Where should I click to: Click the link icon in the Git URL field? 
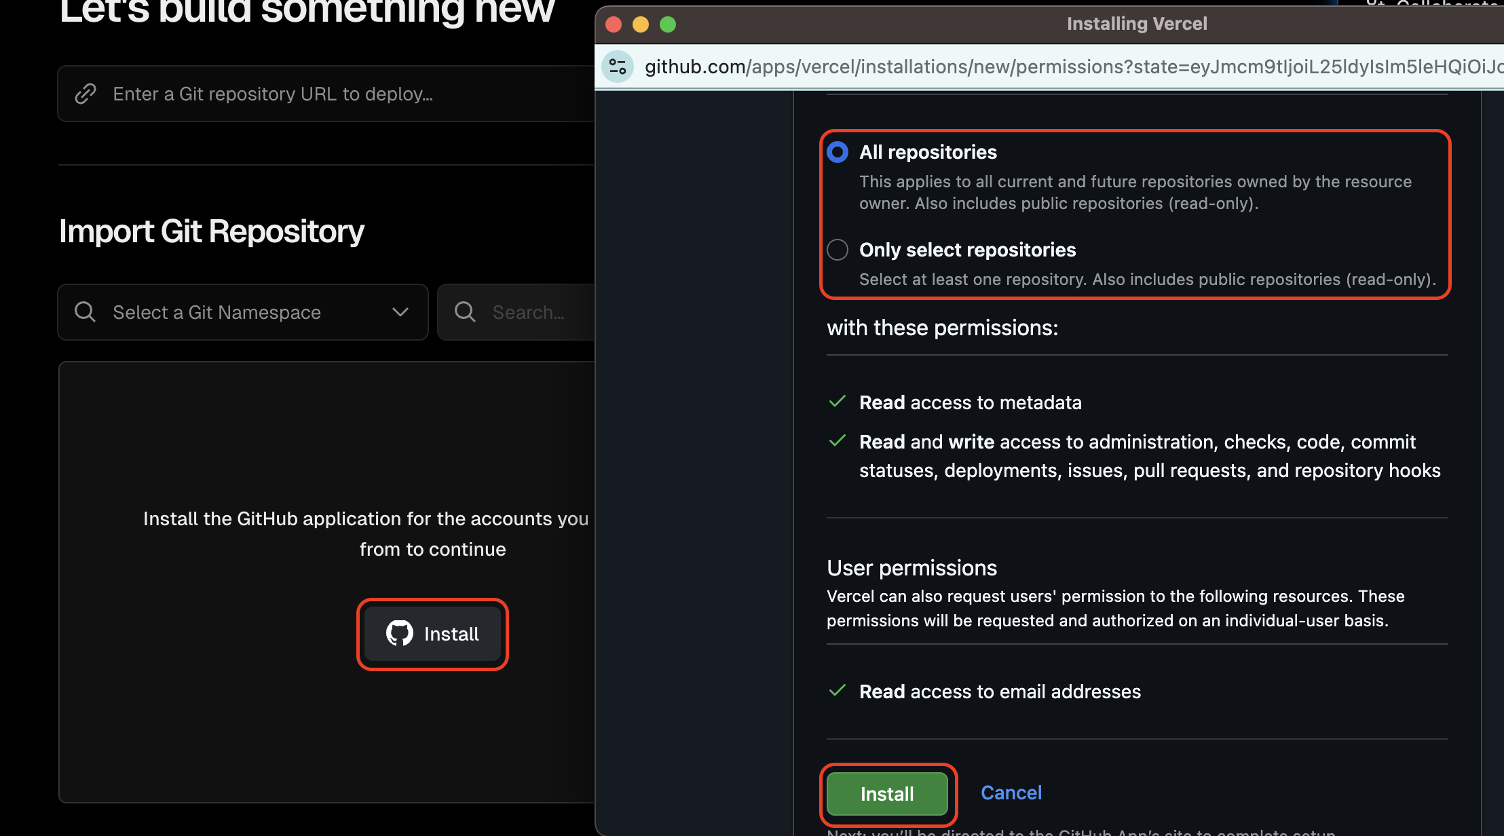[86, 94]
